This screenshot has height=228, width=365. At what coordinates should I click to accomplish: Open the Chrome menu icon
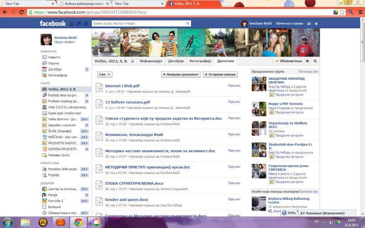point(360,12)
